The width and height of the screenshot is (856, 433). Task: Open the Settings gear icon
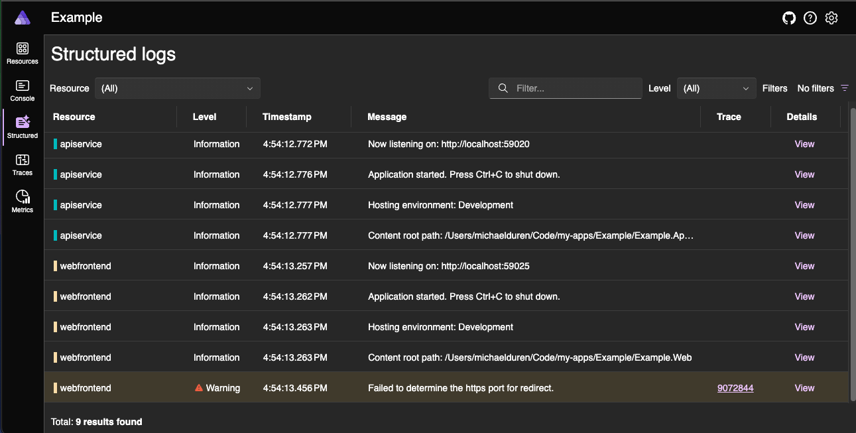[x=831, y=18]
